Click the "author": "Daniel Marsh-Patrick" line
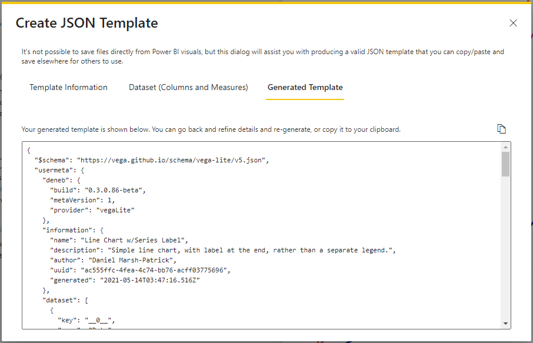This screenshot has height=343, width=533. click(113, 261)
